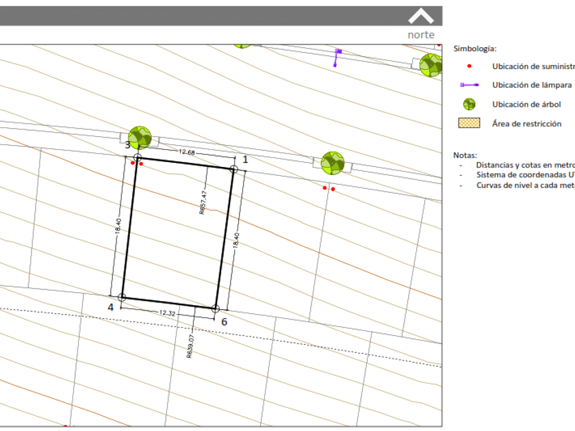This screenshot has width=575, height=431.
Task: Select the "Ubicación de suministr" legend text
Action: coord(533,66)
